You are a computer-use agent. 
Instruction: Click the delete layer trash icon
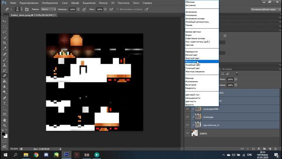click(x=275, y=149)
